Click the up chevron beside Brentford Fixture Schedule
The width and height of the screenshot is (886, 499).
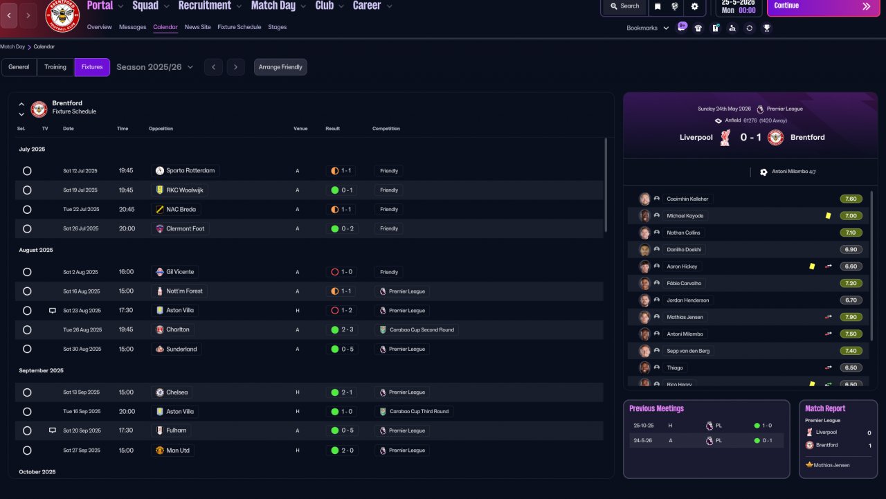[21, 104]
